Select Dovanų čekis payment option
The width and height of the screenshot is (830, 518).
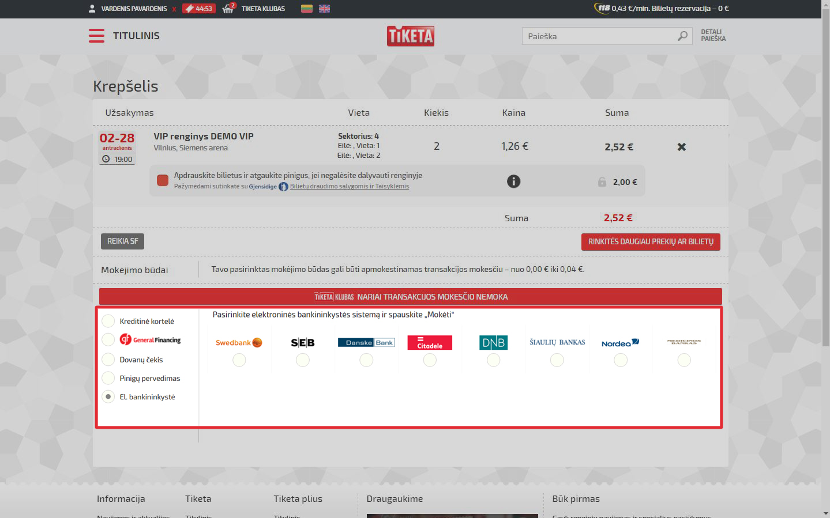point(108,360)
